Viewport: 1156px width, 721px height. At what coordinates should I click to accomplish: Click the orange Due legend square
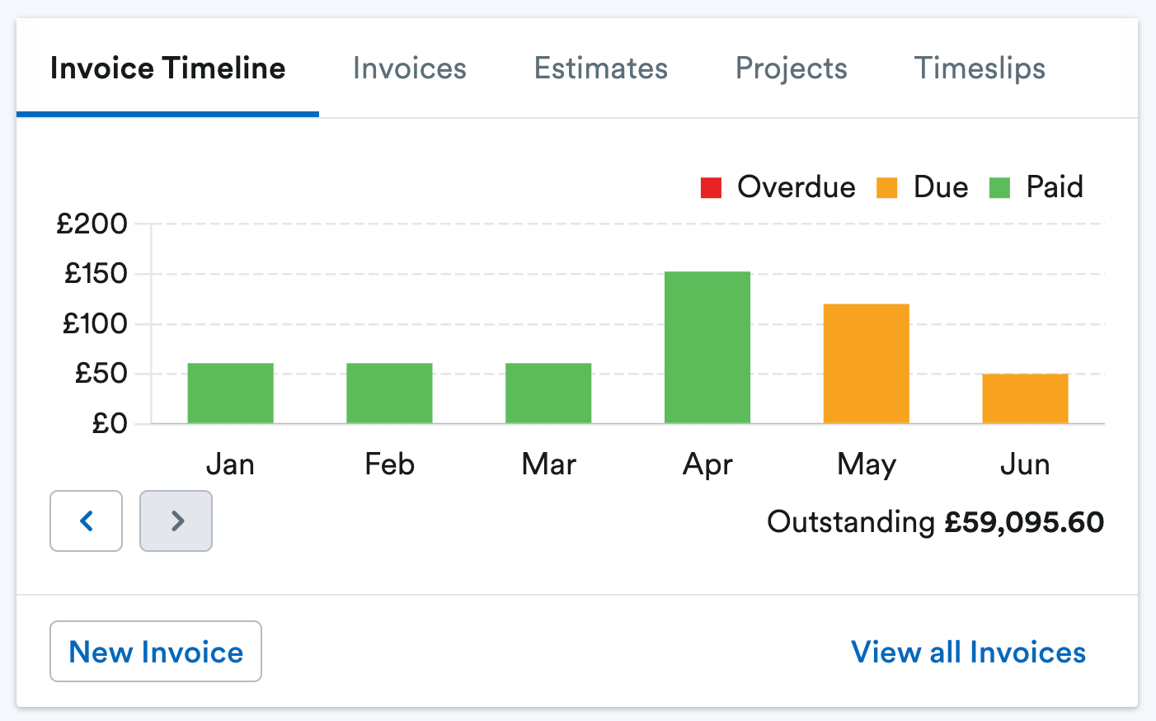pos(886,187)
